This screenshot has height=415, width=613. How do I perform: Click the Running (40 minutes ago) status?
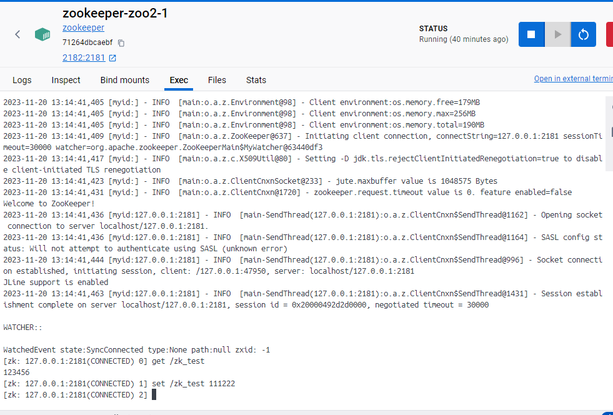click(x=464, y=39)
